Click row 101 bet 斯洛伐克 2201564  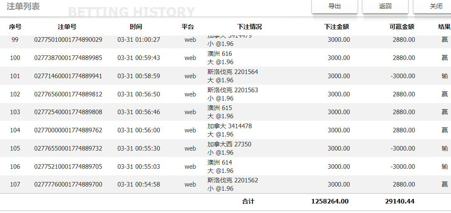pyautogui.click(x=233, y=72)
